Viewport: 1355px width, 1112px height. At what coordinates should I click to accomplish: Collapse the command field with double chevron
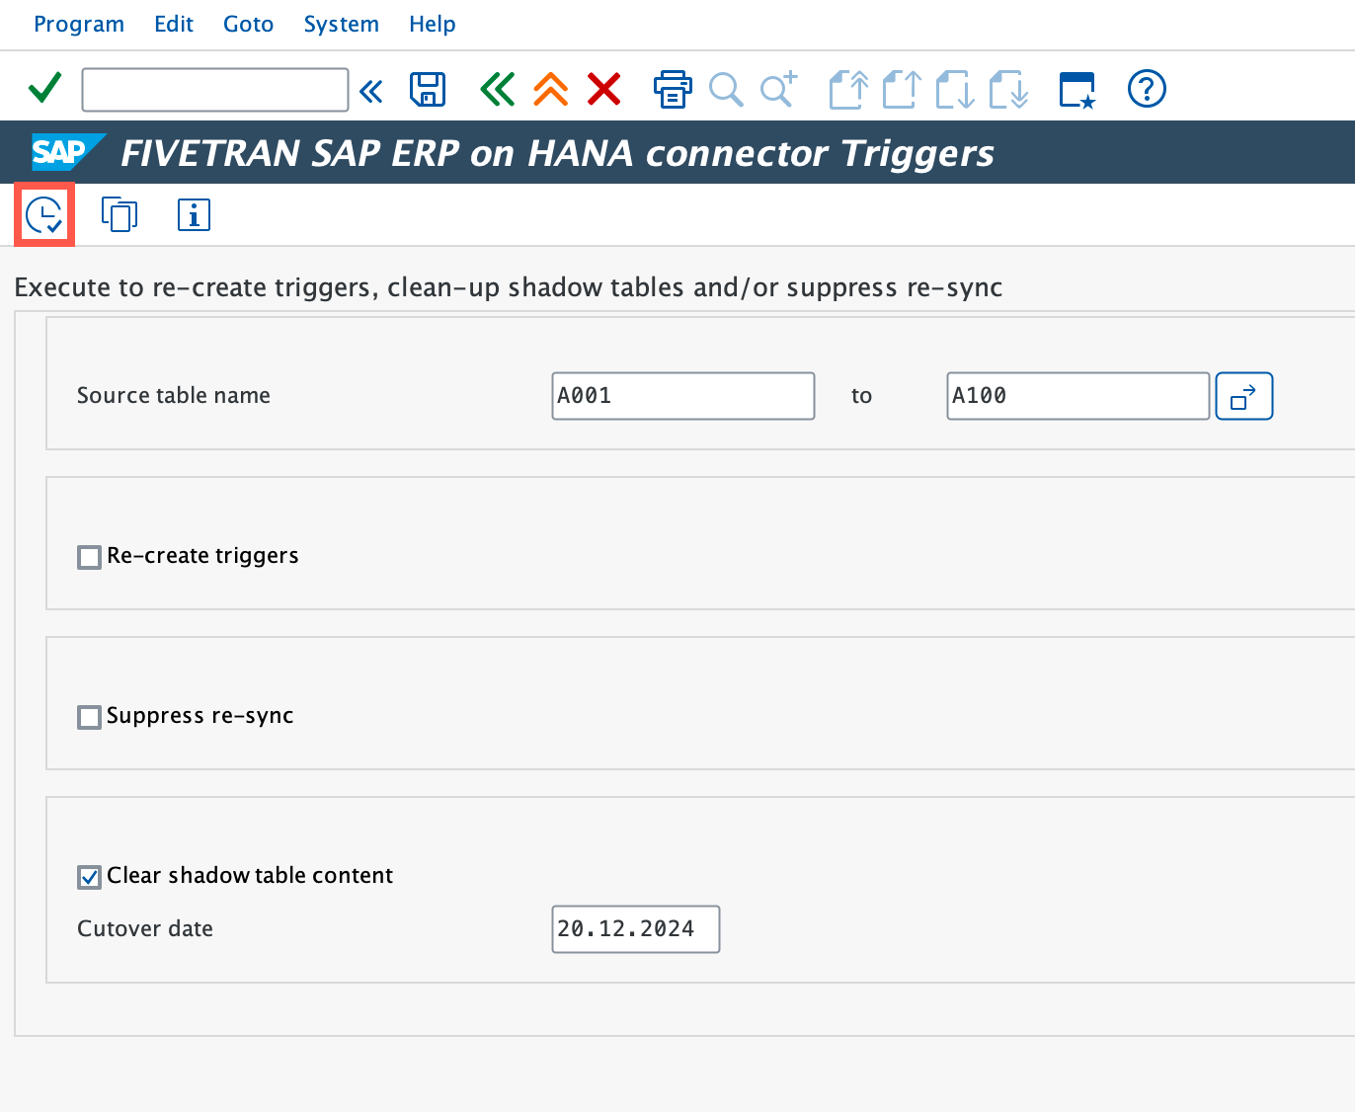[371, 91]
